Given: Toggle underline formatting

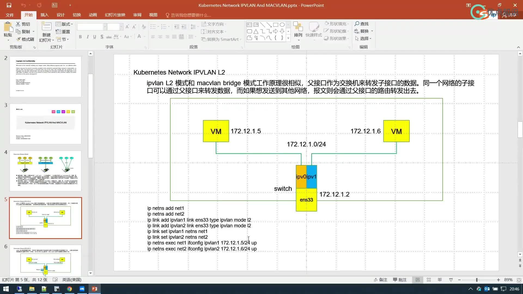Looking at the screenshot, I should pyautogui.click(x=94, y=36).
